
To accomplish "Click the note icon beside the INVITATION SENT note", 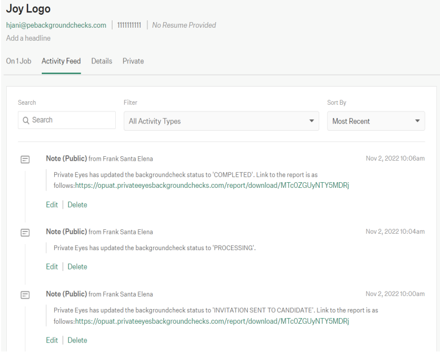I will point(25,295).
